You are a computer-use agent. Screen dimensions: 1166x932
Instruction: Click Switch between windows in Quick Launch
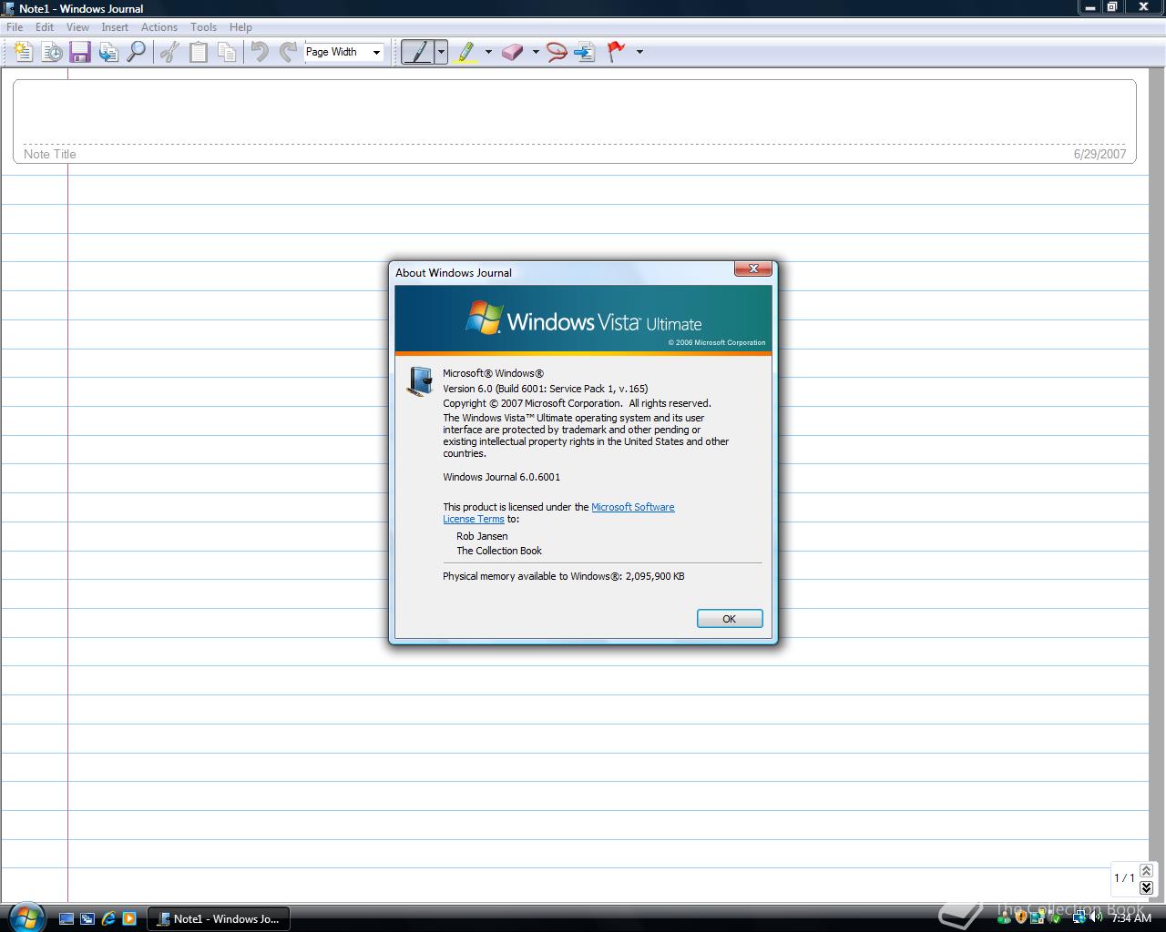coord(87,918)
